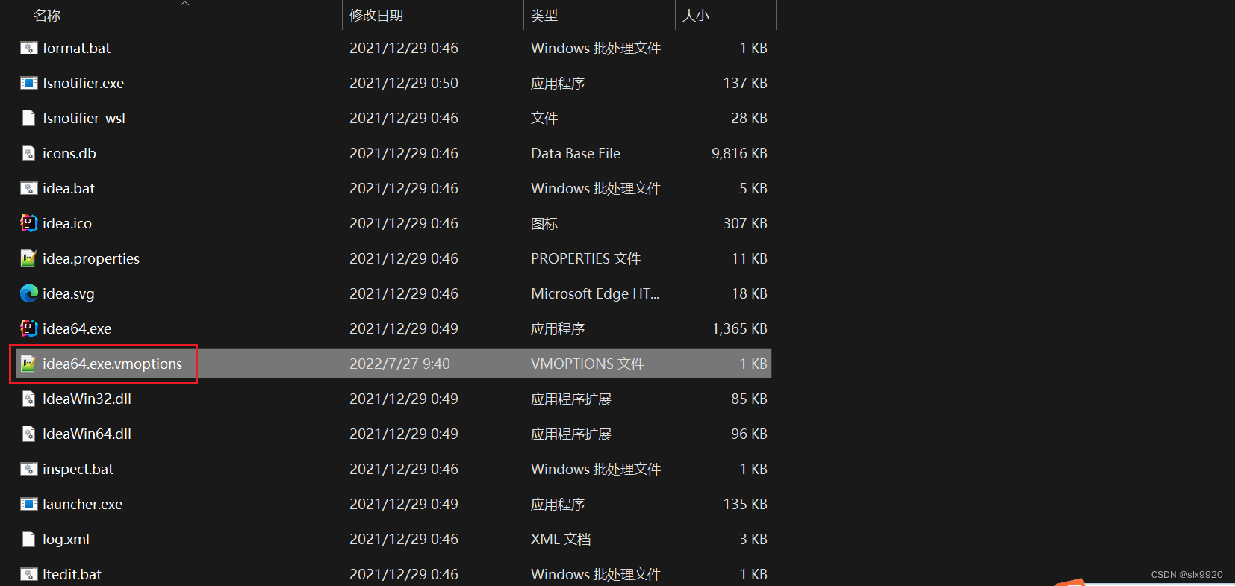Click the fsnotifier.exe application icon
The width and height of the screenshot is (1235, 586).
click(28, 84)
